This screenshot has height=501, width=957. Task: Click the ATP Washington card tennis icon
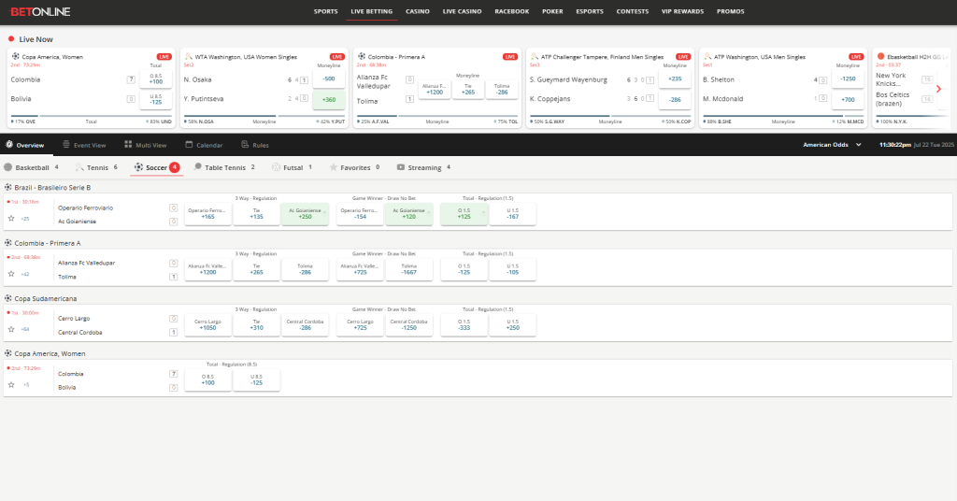tap(707, 56)
